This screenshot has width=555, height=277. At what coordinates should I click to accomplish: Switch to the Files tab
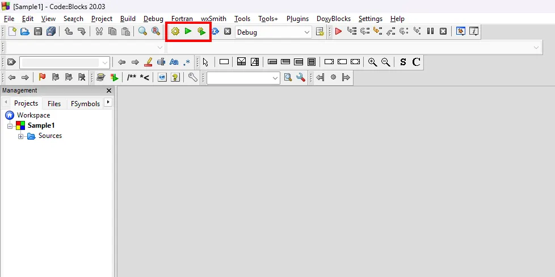click(x=54, y=103)
